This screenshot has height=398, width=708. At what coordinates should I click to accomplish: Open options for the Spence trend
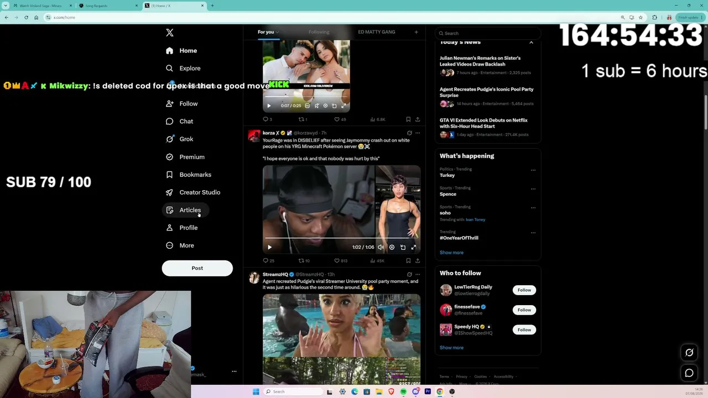click(533, 189)
